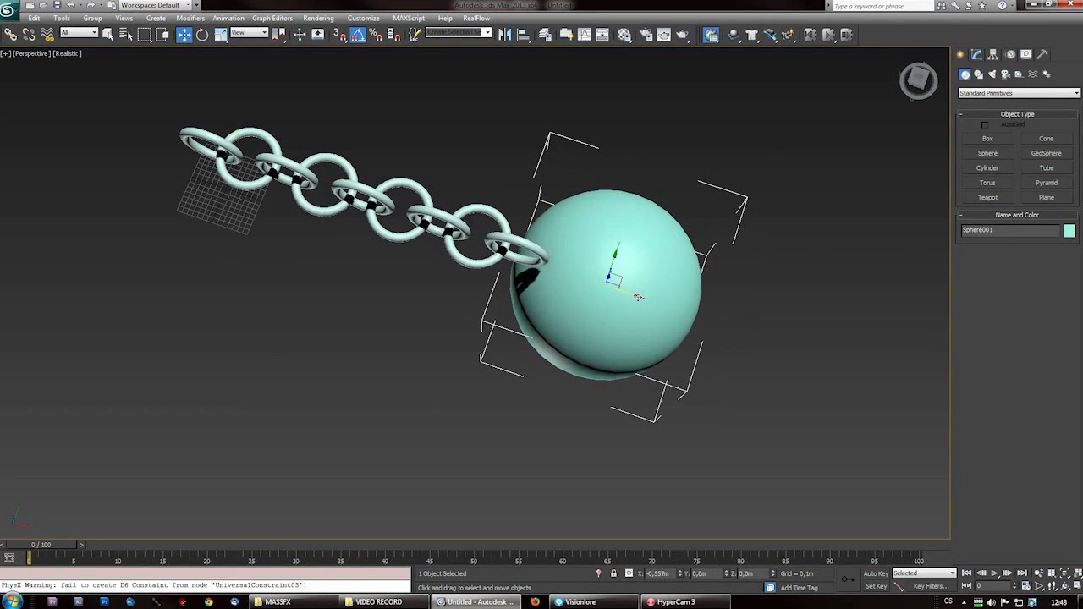This screenshot has width=1083, height=609.
Task: Click Select and Manipulate icon
Action: (x=300, y=35)
